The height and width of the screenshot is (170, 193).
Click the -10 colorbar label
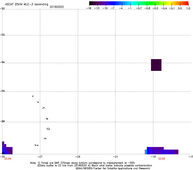point(105,8)
